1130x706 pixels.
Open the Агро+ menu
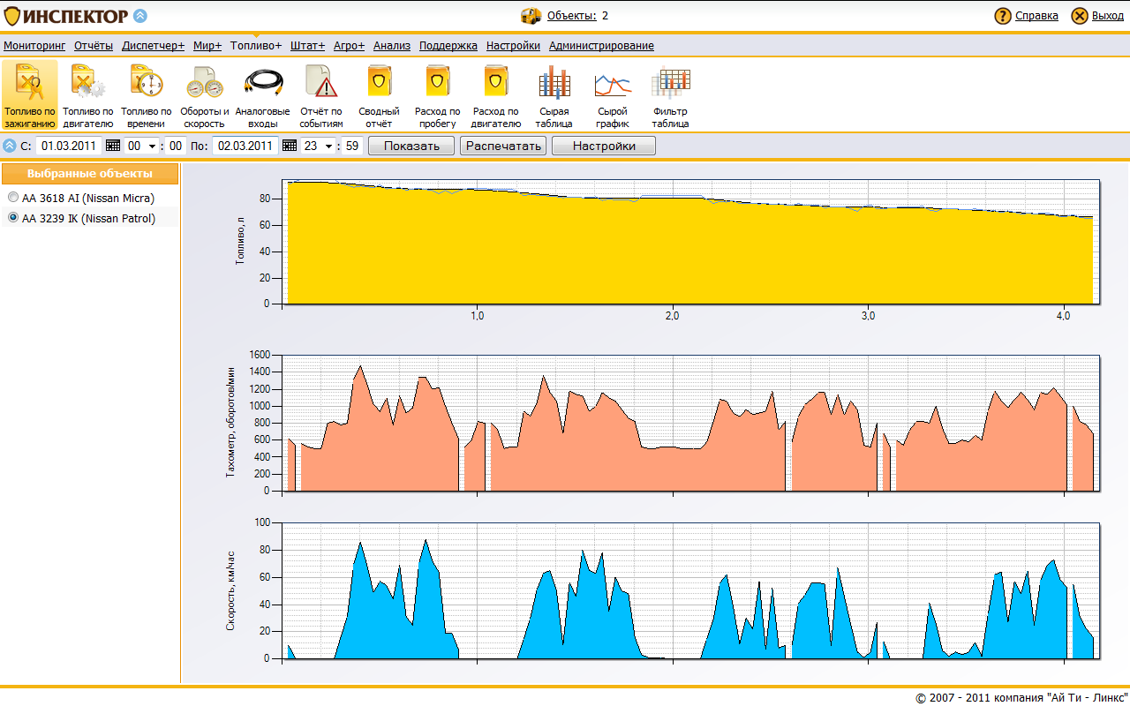[350, 46]
